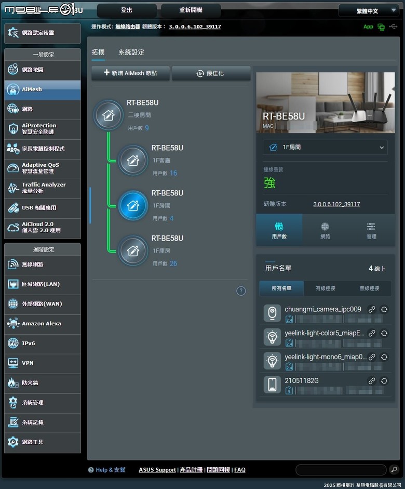Open the FAQ link
The width and height of the screenshot is (405, 489).
coord(240,470)
